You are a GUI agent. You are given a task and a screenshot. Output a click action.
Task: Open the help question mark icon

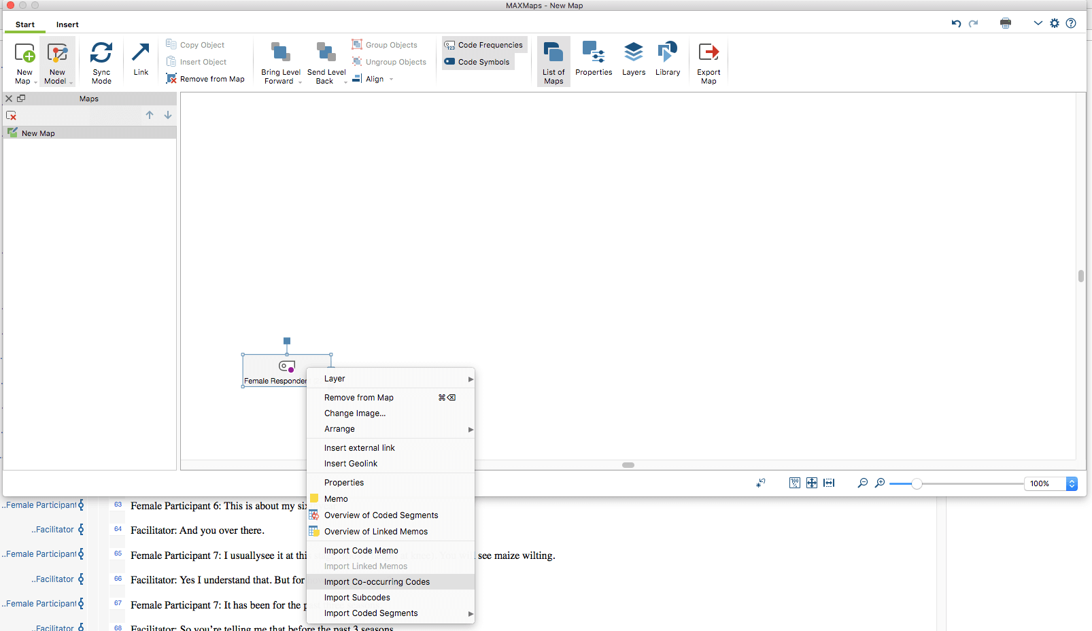pos(1071,23)
